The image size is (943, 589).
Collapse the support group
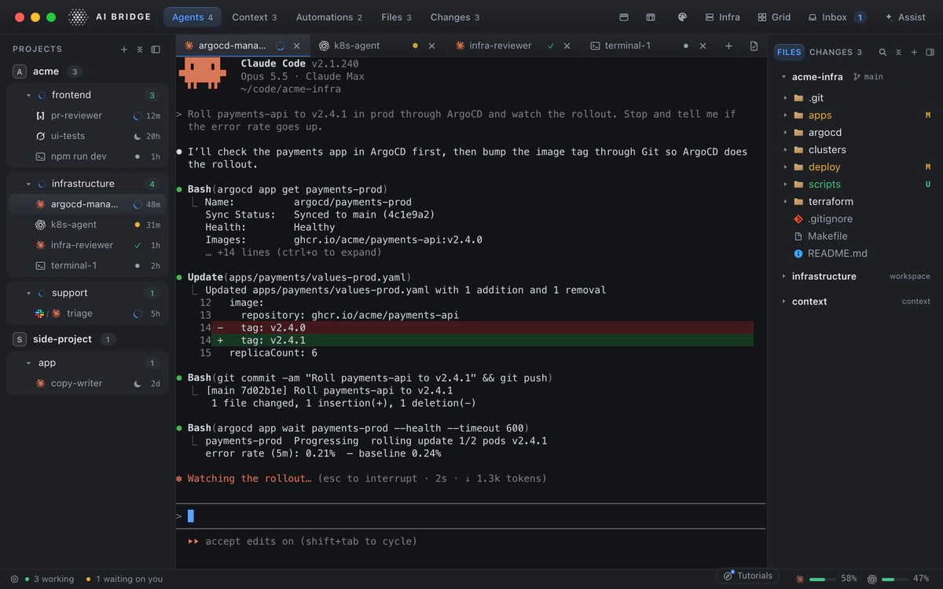[x=29, y=293]
